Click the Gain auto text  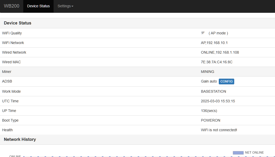[x=209, y=81]
